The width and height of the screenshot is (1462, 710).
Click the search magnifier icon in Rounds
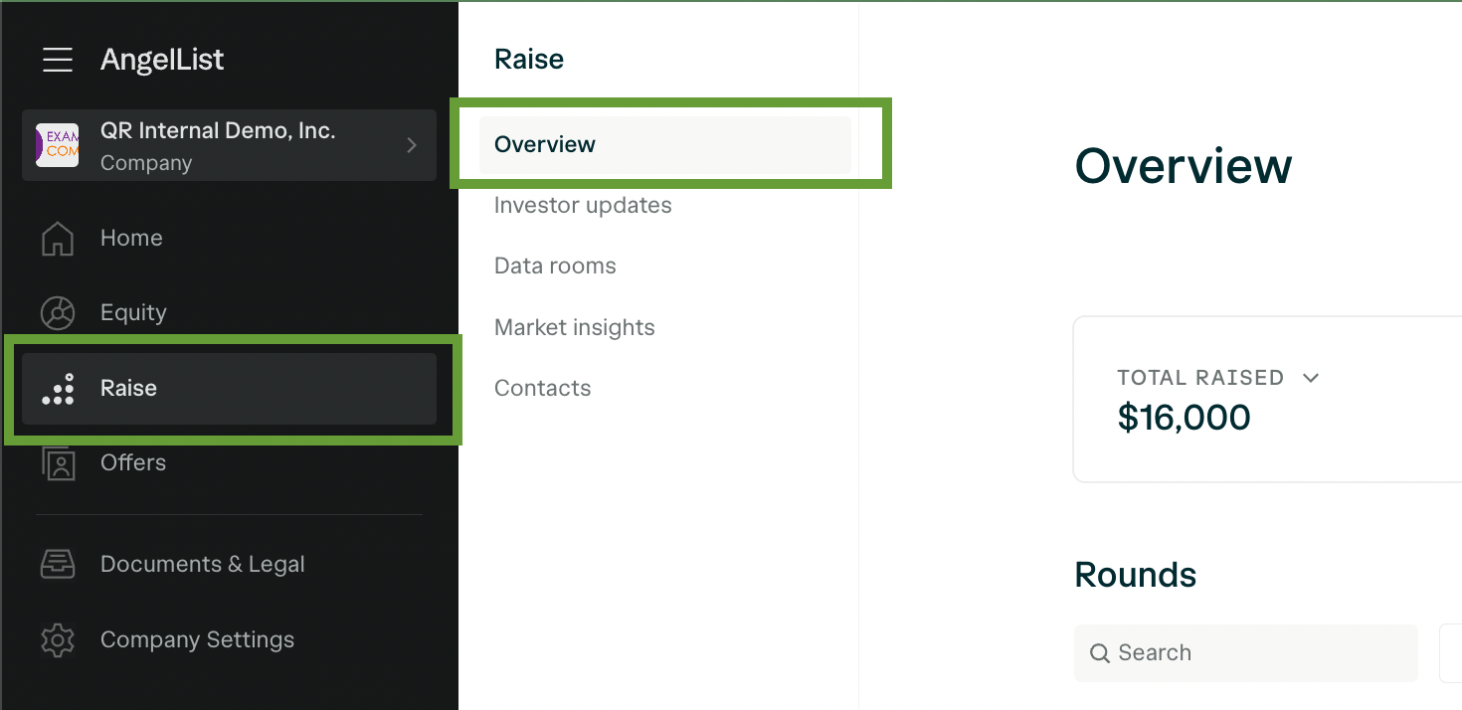1100,653
